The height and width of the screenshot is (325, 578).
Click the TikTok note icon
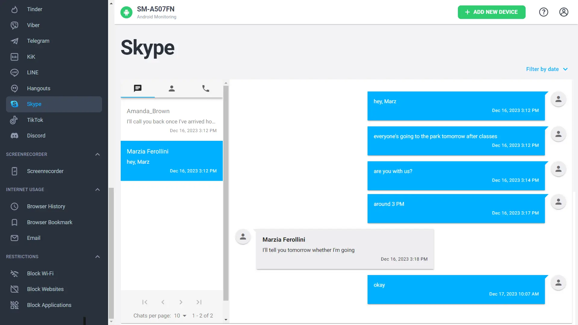click(14, 120)
